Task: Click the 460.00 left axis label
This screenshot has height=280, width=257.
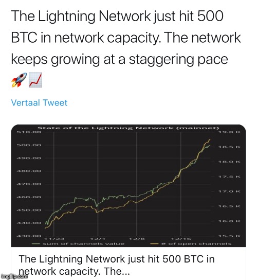Action: tap(29, 197)
